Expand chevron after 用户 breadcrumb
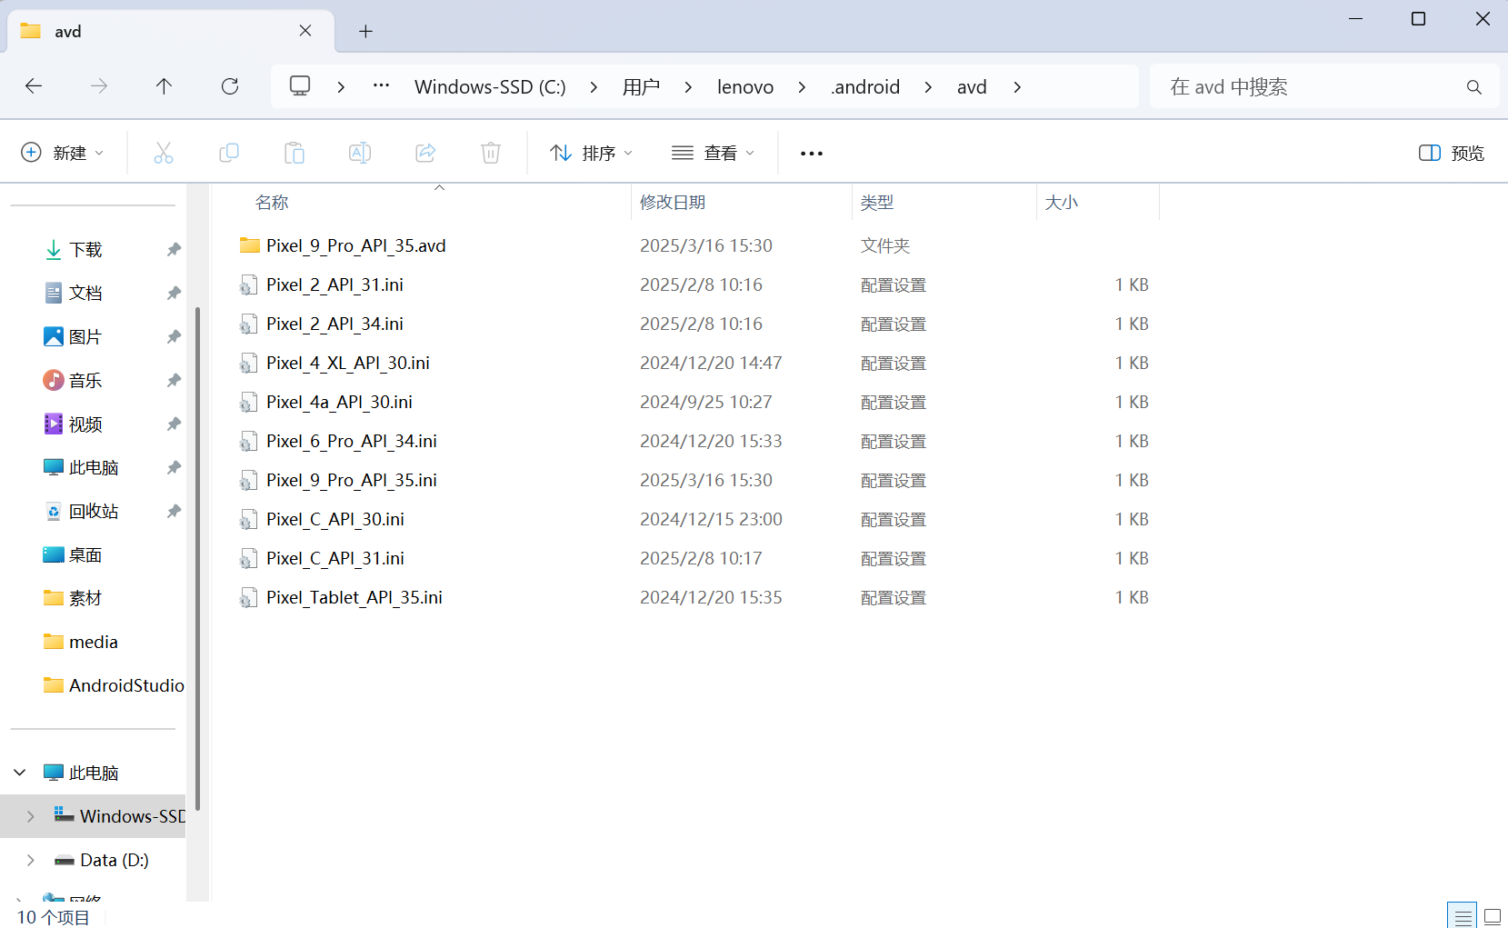The height and width of the screenshot is (928, 1508). (x=688, y=87)
